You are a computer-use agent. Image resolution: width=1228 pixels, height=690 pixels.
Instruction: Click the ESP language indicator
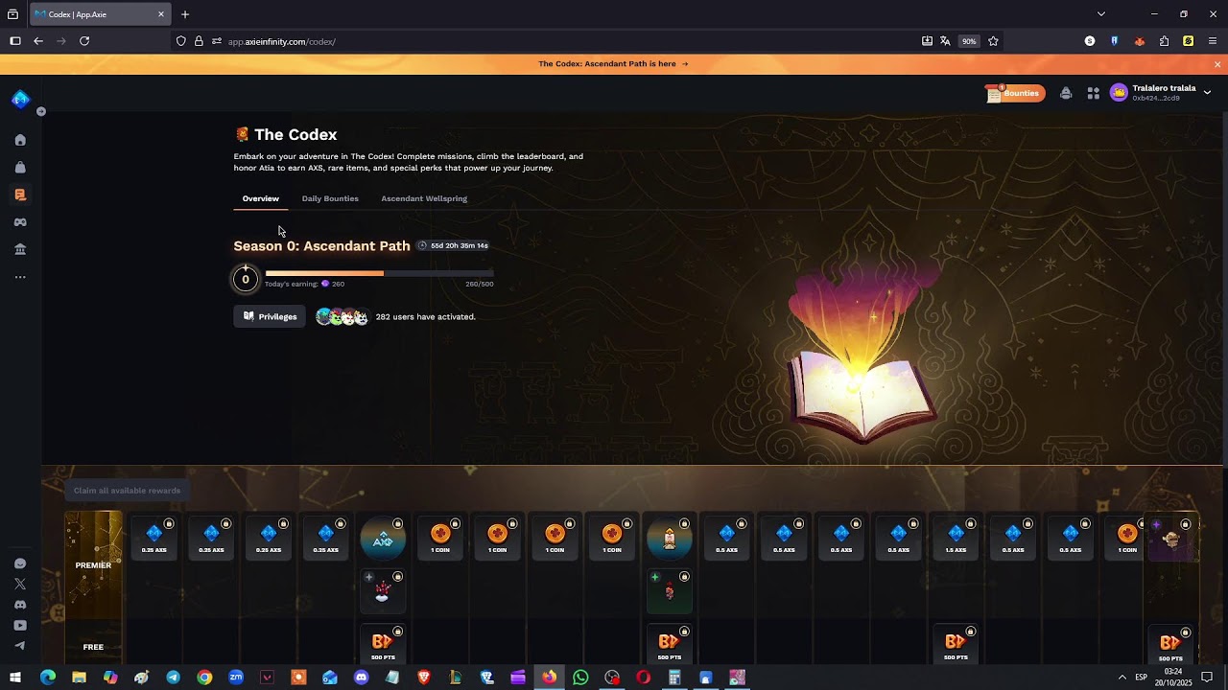coord(1142,678)
